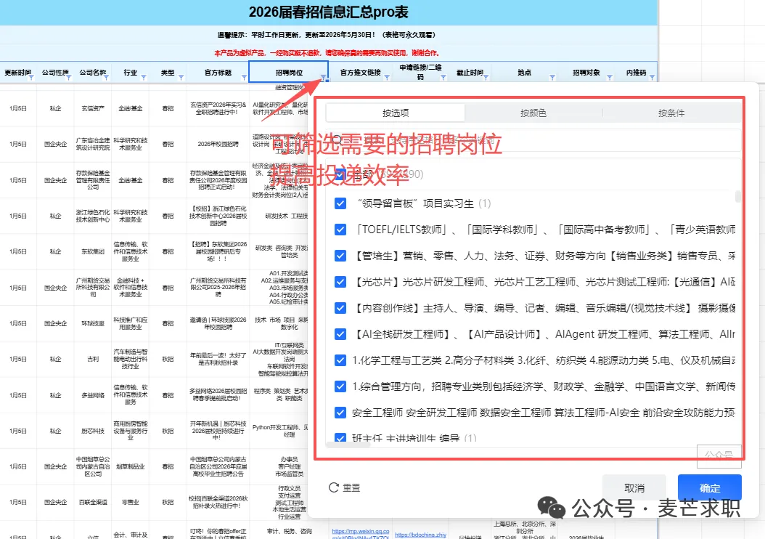The image size is (765, 539).
Task: Select the 东软集团 company cell
Action: click(93, 252)
